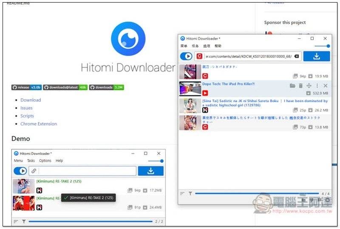Toggle the play switch in the right Hitomi window
This screenshot has width=340, height=229.
(x=186, y=56)
